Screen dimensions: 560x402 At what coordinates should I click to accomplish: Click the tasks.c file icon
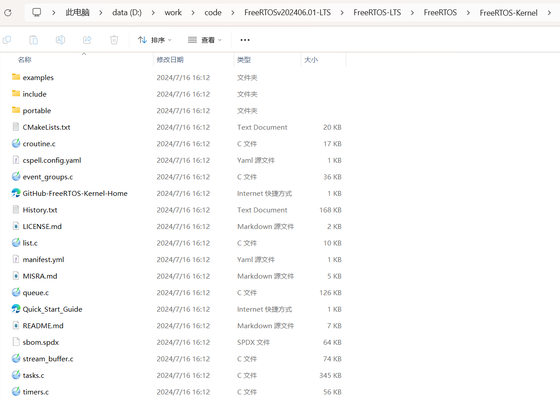tap(16, 375)
